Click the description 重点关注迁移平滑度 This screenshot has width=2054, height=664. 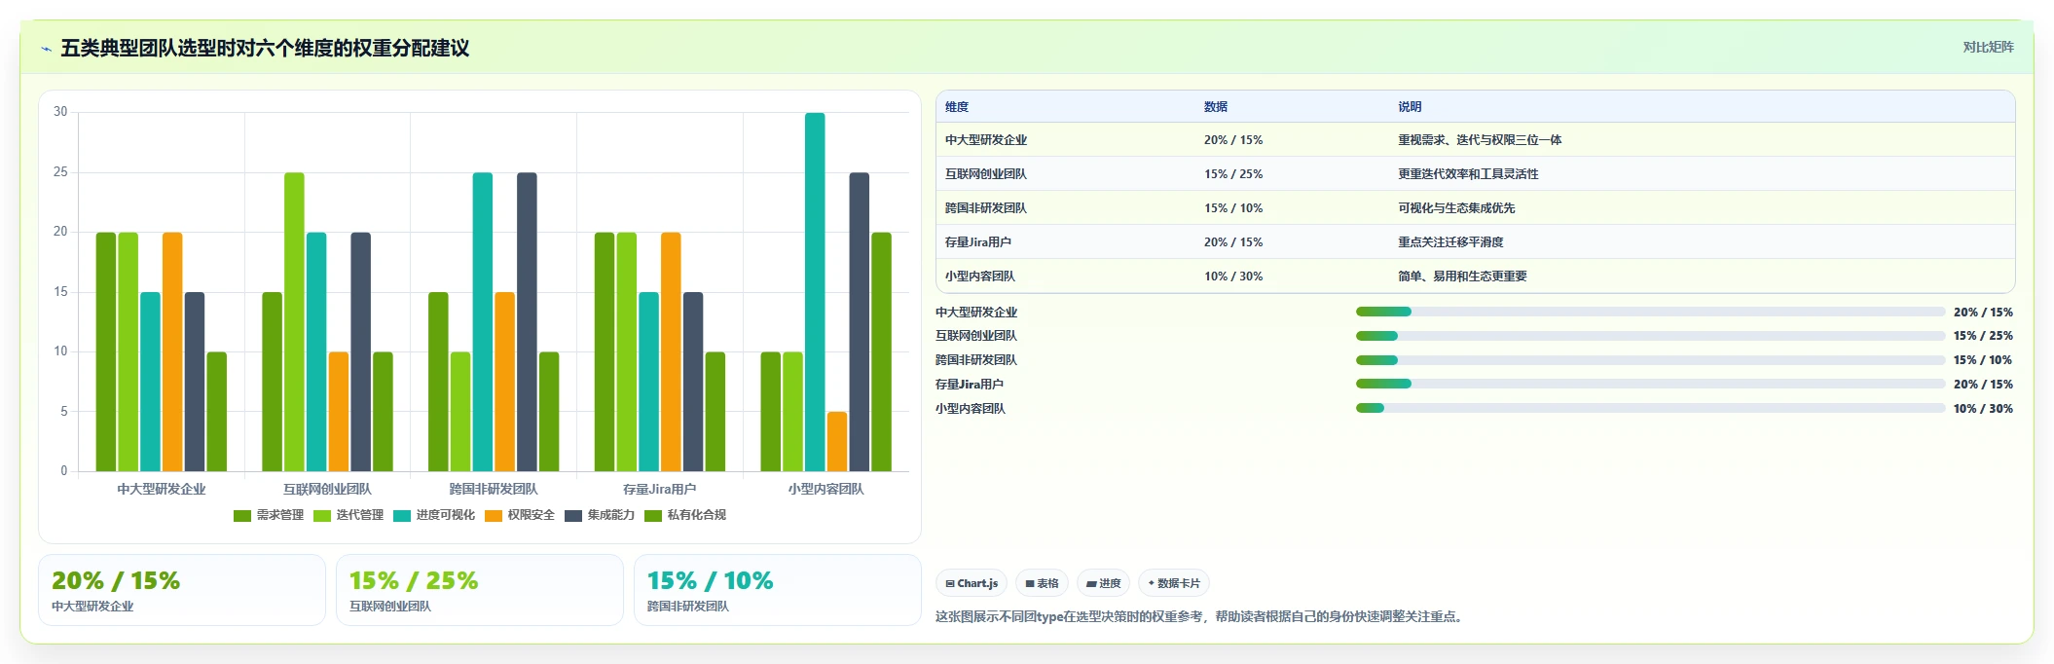pos(1450,242)
